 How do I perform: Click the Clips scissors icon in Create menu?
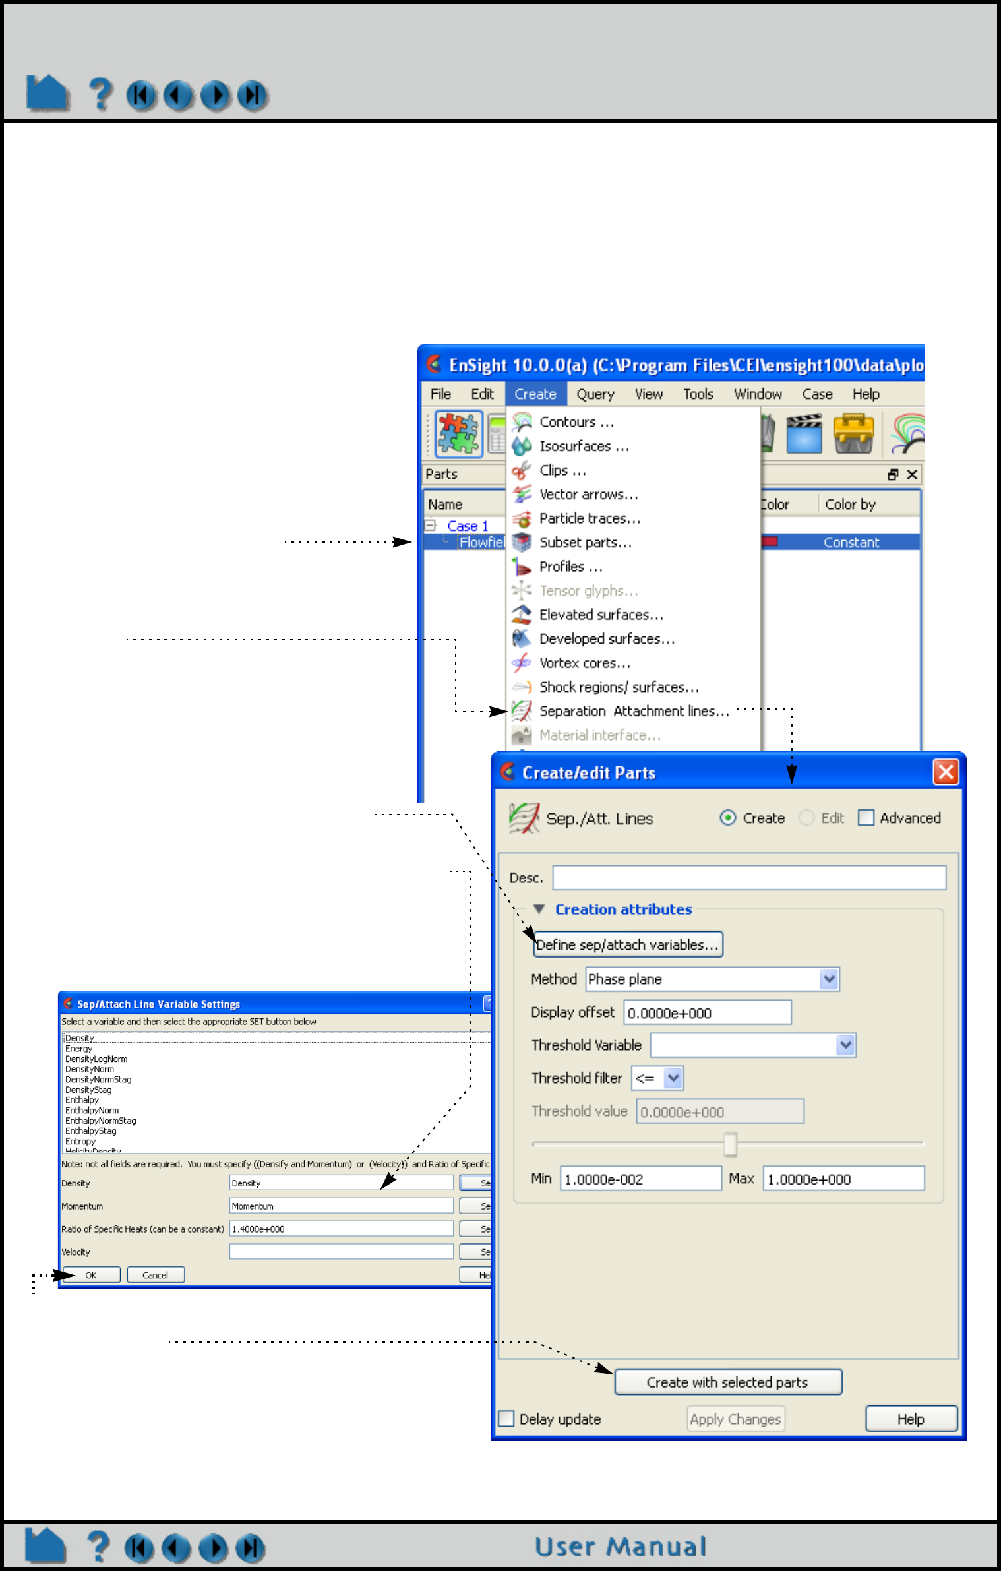522,470
